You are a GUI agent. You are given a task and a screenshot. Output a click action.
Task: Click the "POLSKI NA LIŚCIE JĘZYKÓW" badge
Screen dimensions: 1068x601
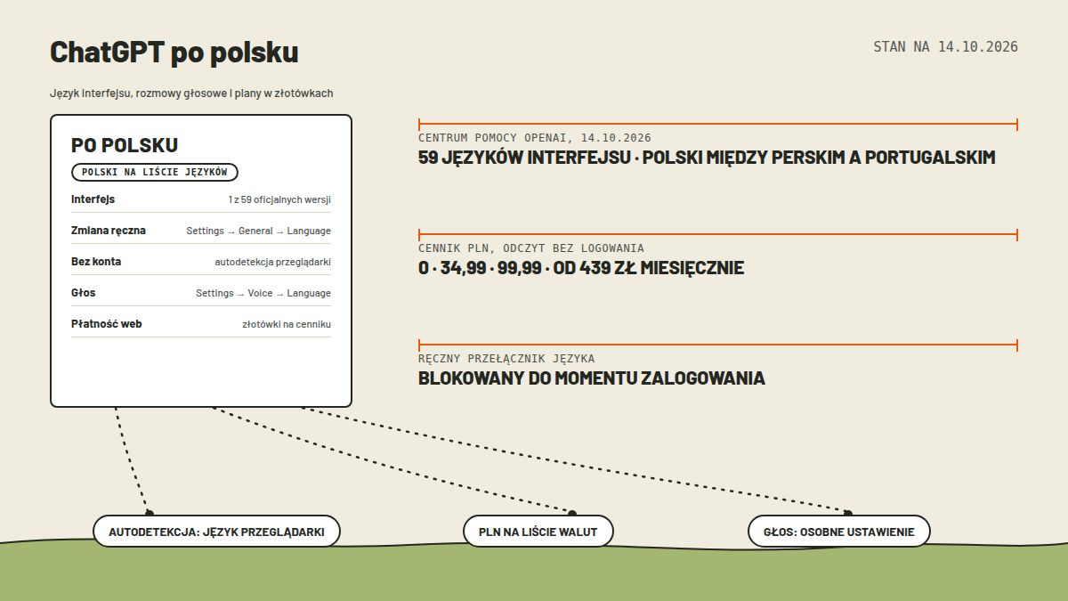coord(155,173)
